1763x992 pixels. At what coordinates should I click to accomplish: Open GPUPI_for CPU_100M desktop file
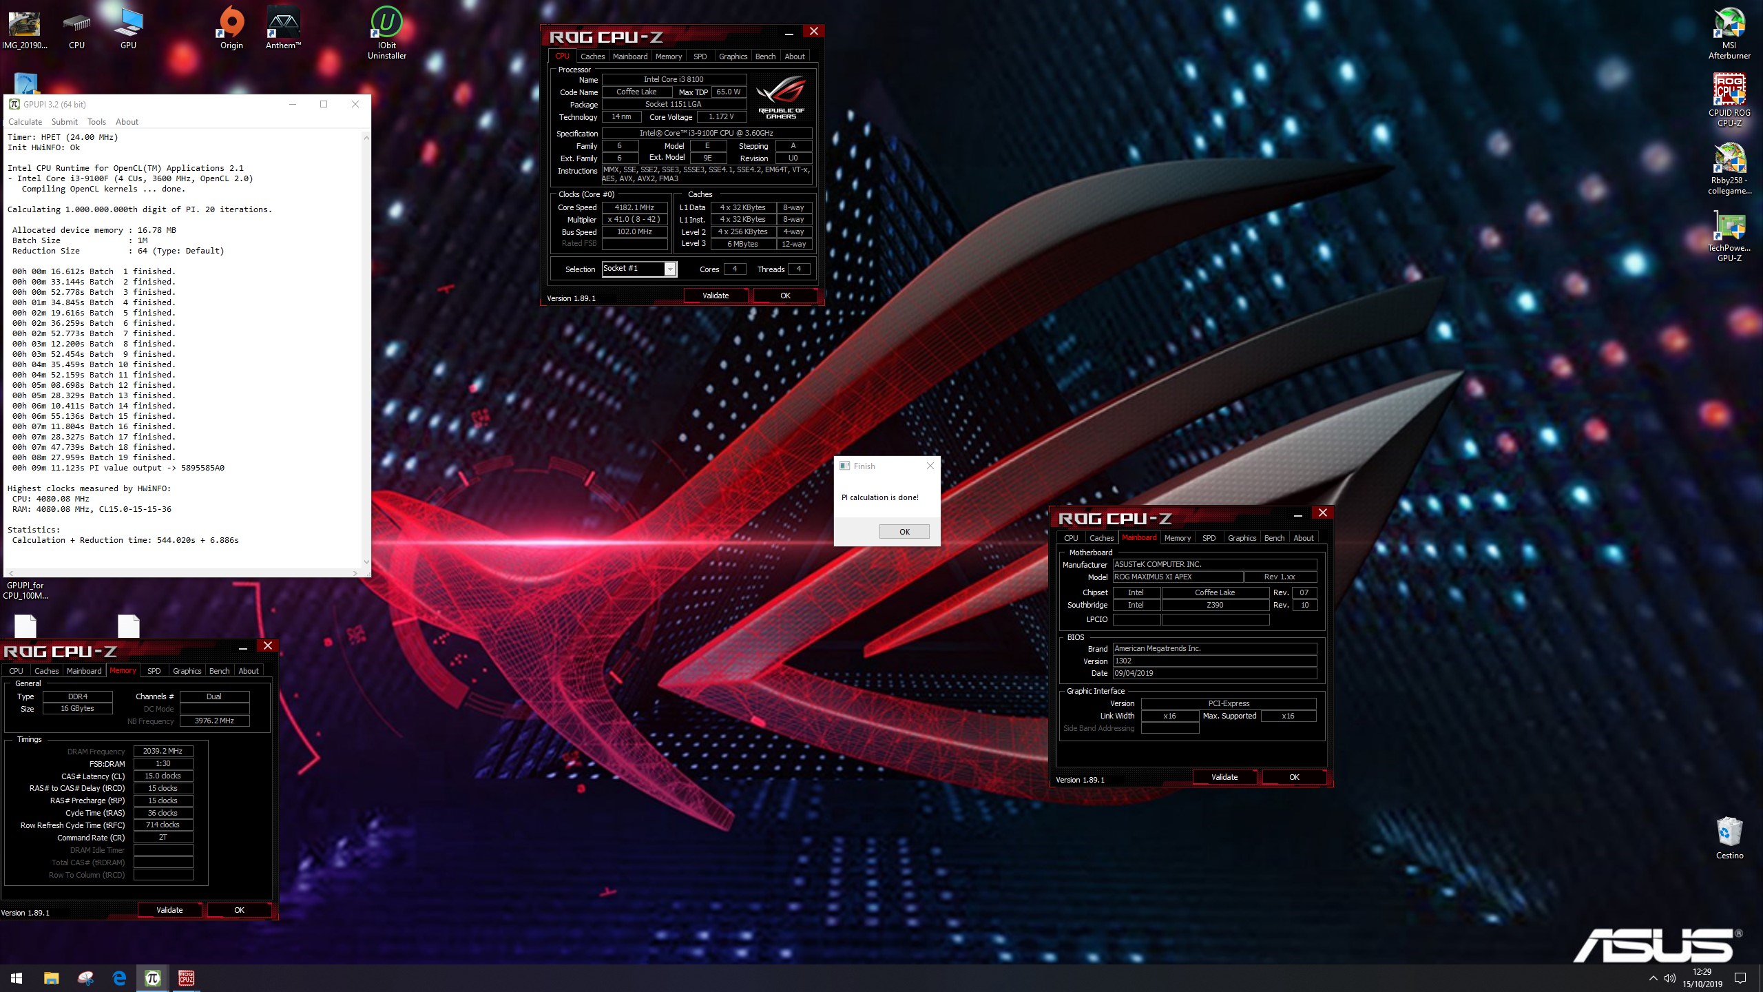(x=25, y=590)
